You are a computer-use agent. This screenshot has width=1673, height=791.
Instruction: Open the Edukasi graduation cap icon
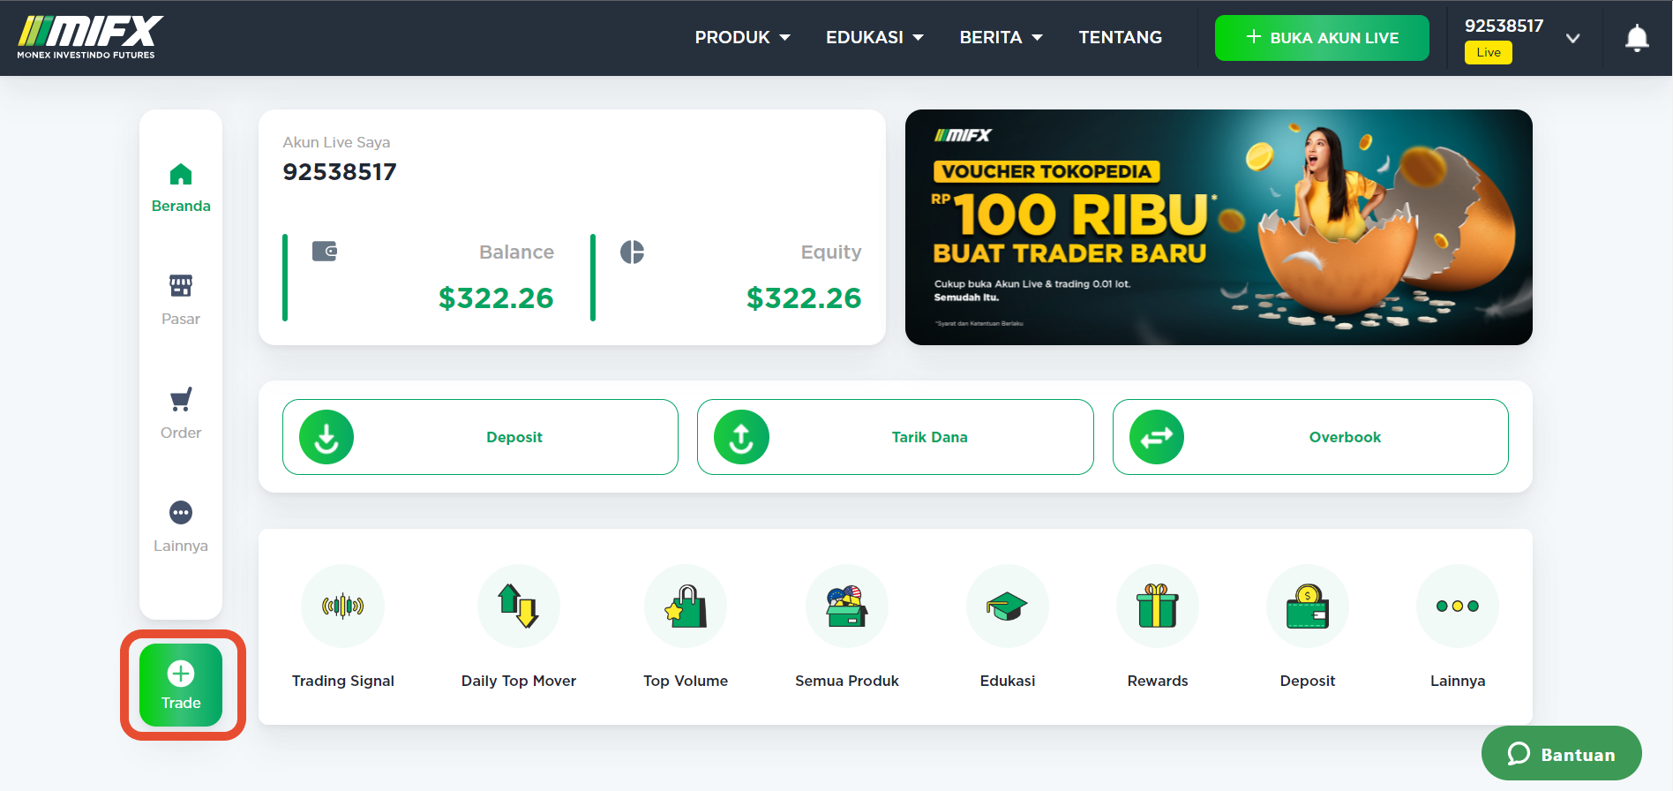click(1008, 606)
